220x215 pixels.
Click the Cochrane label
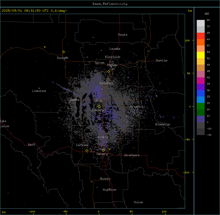point(82,145)
